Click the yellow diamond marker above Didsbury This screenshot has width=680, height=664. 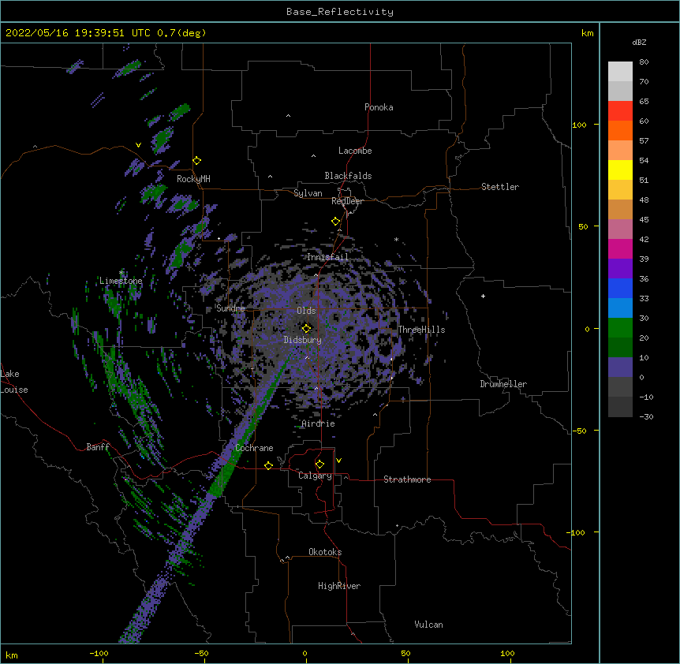(306, 328)
